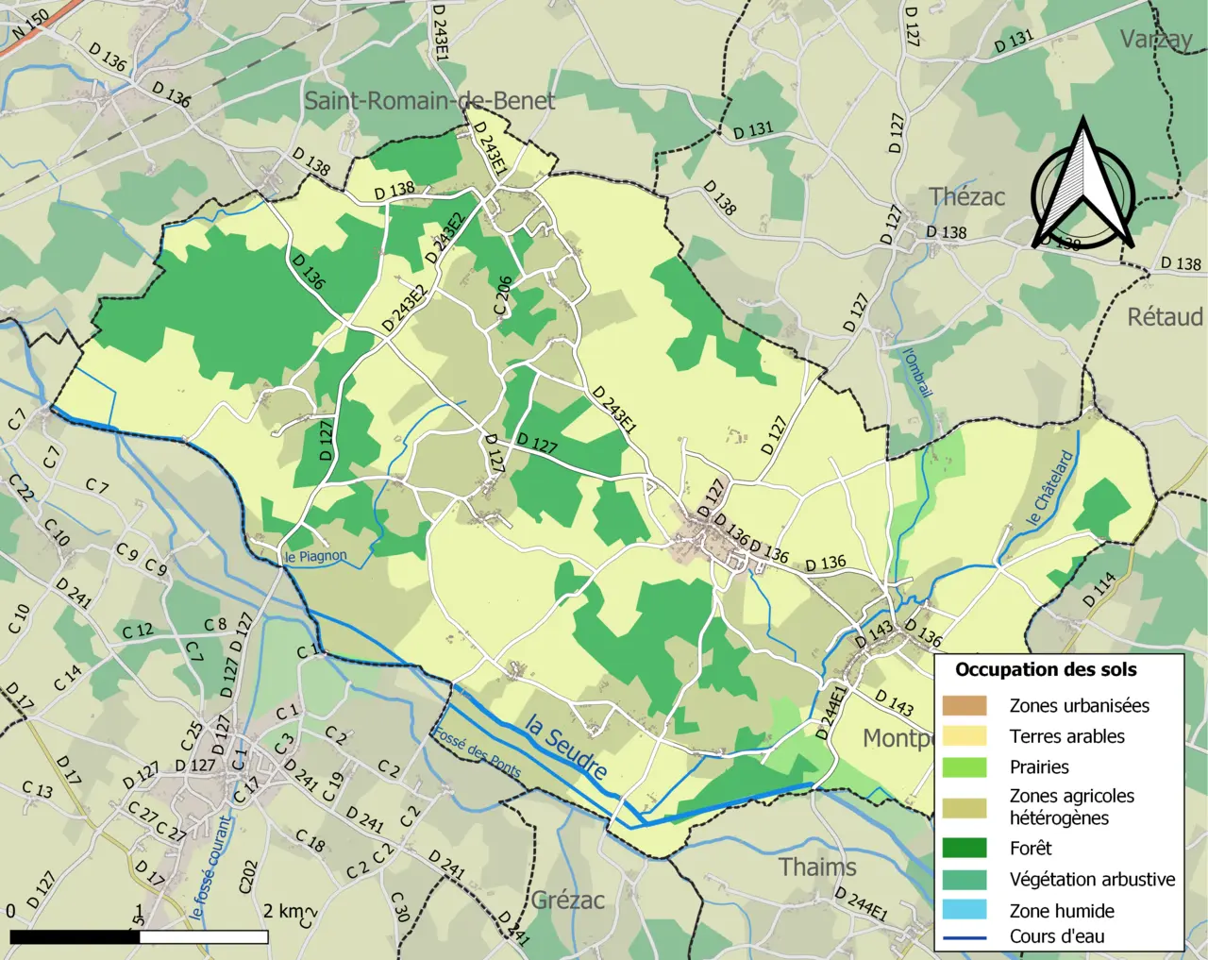Click the Thaims town label
The height and width of the screenshot is (960, 1208).
point(817,867)
